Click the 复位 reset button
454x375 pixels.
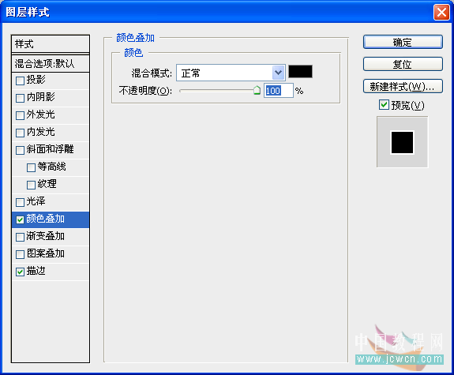(403, 64)
